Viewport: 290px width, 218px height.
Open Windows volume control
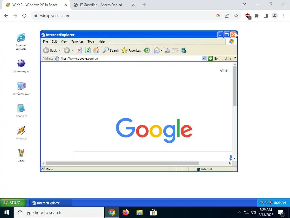click(x=253, y=212)
